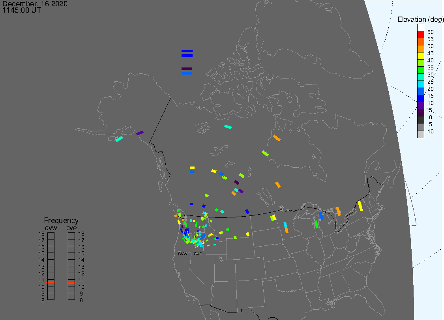Click the "cvw" radar site label on the map
444x320 pixels.
tap(183, 253)
